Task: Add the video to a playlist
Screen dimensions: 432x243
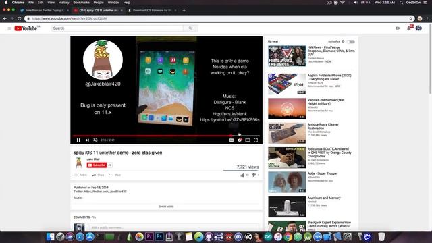Action: tap(80, 175)
